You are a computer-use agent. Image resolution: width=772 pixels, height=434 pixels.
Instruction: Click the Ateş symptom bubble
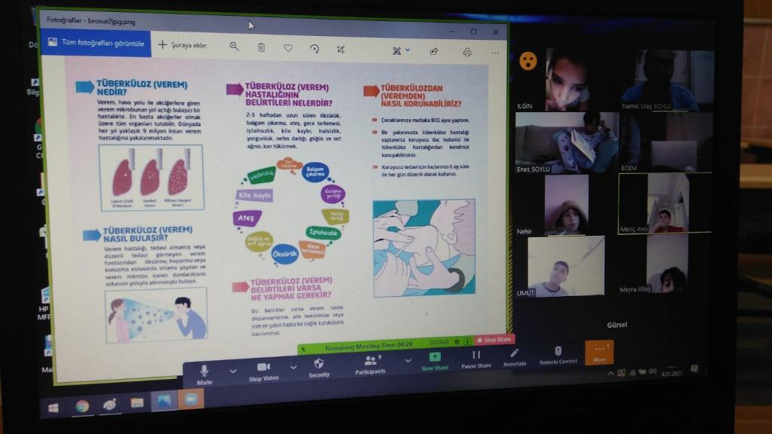(247, 218)
